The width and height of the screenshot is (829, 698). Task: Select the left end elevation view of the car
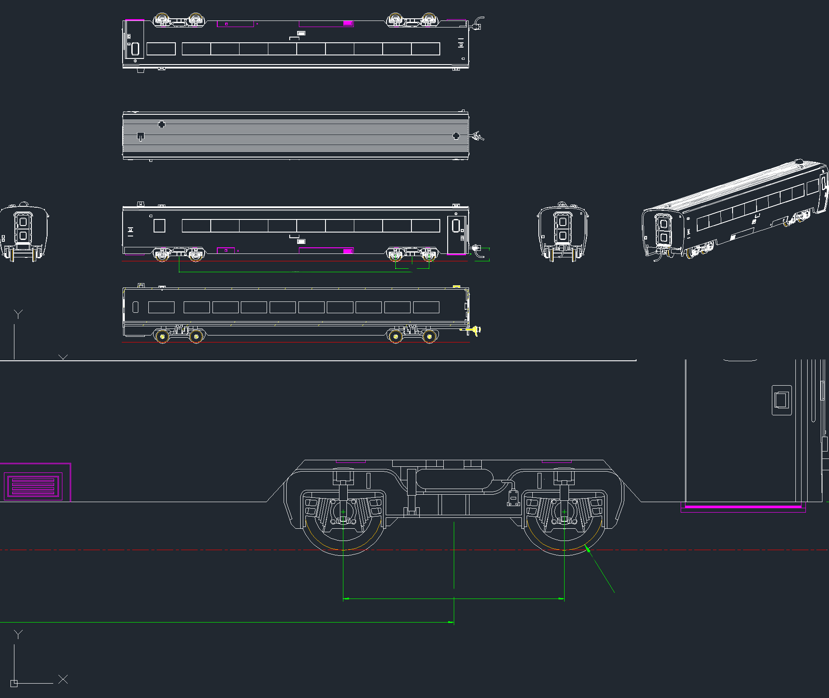coord(24,232)
